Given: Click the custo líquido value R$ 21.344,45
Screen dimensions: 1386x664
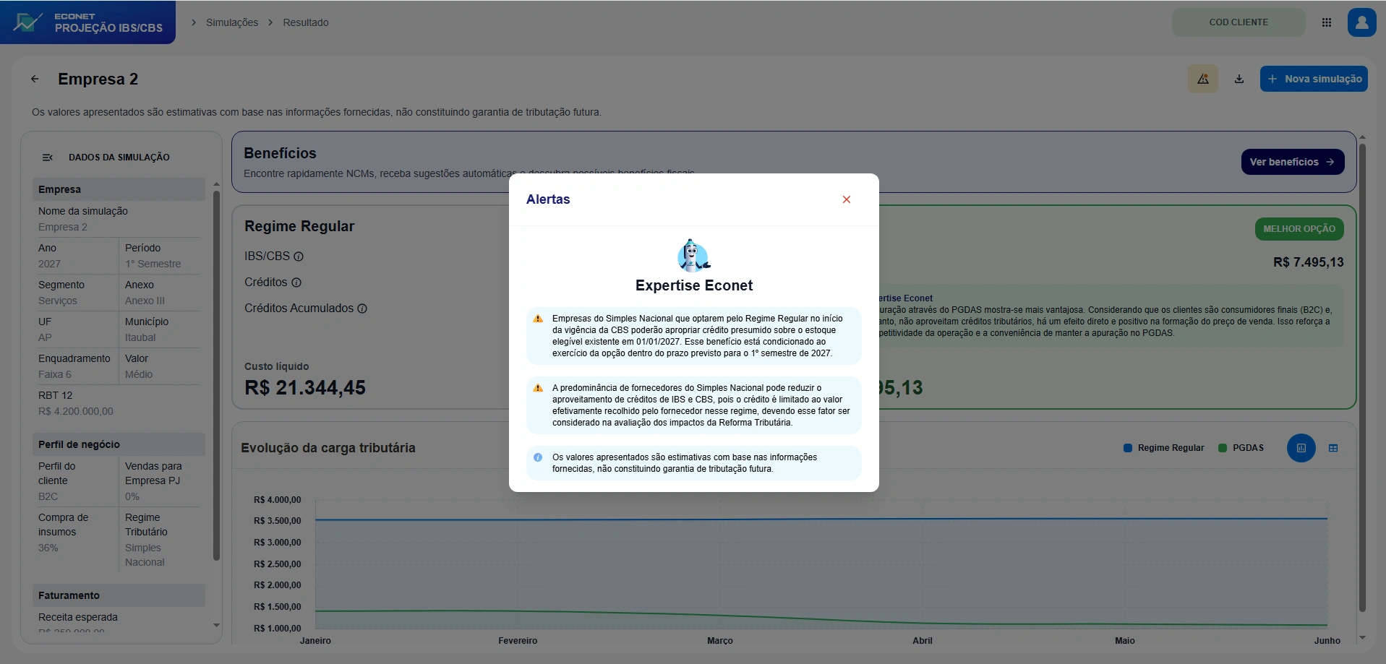Looking at the screenshot, I should pyautogui.click(x=305, y=388).
